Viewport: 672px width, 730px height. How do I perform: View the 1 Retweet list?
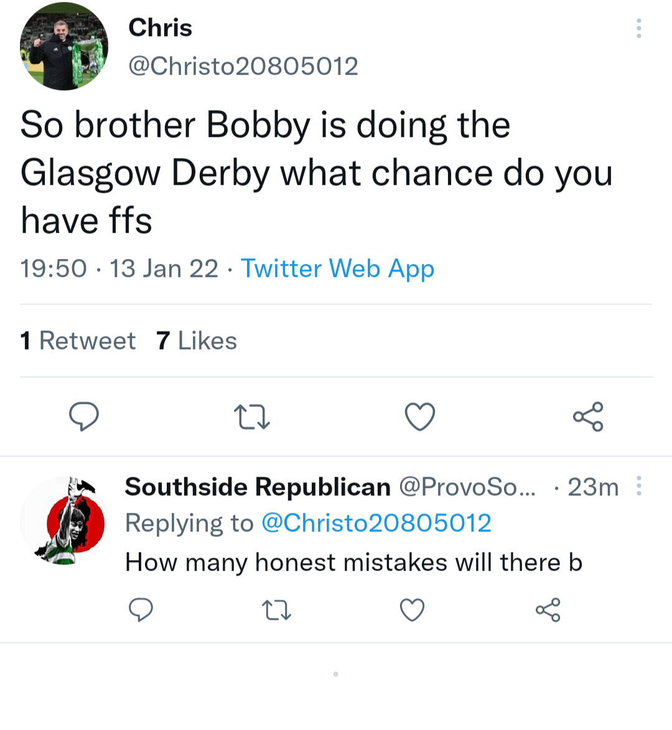(78, 341)
